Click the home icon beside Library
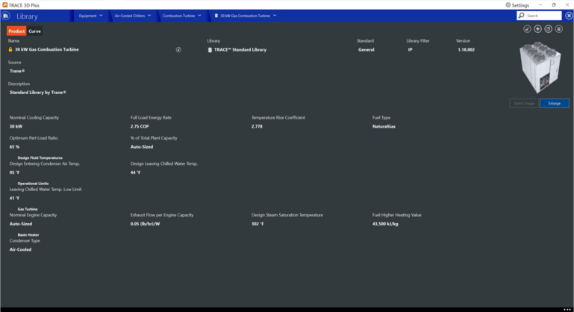Viewport: 574px width, 312px height. click(x=6, y=16)
